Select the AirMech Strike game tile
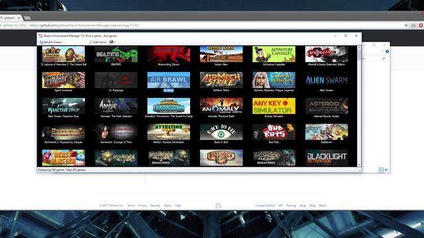The image size is (424, 238). click(x=221, y=82)
